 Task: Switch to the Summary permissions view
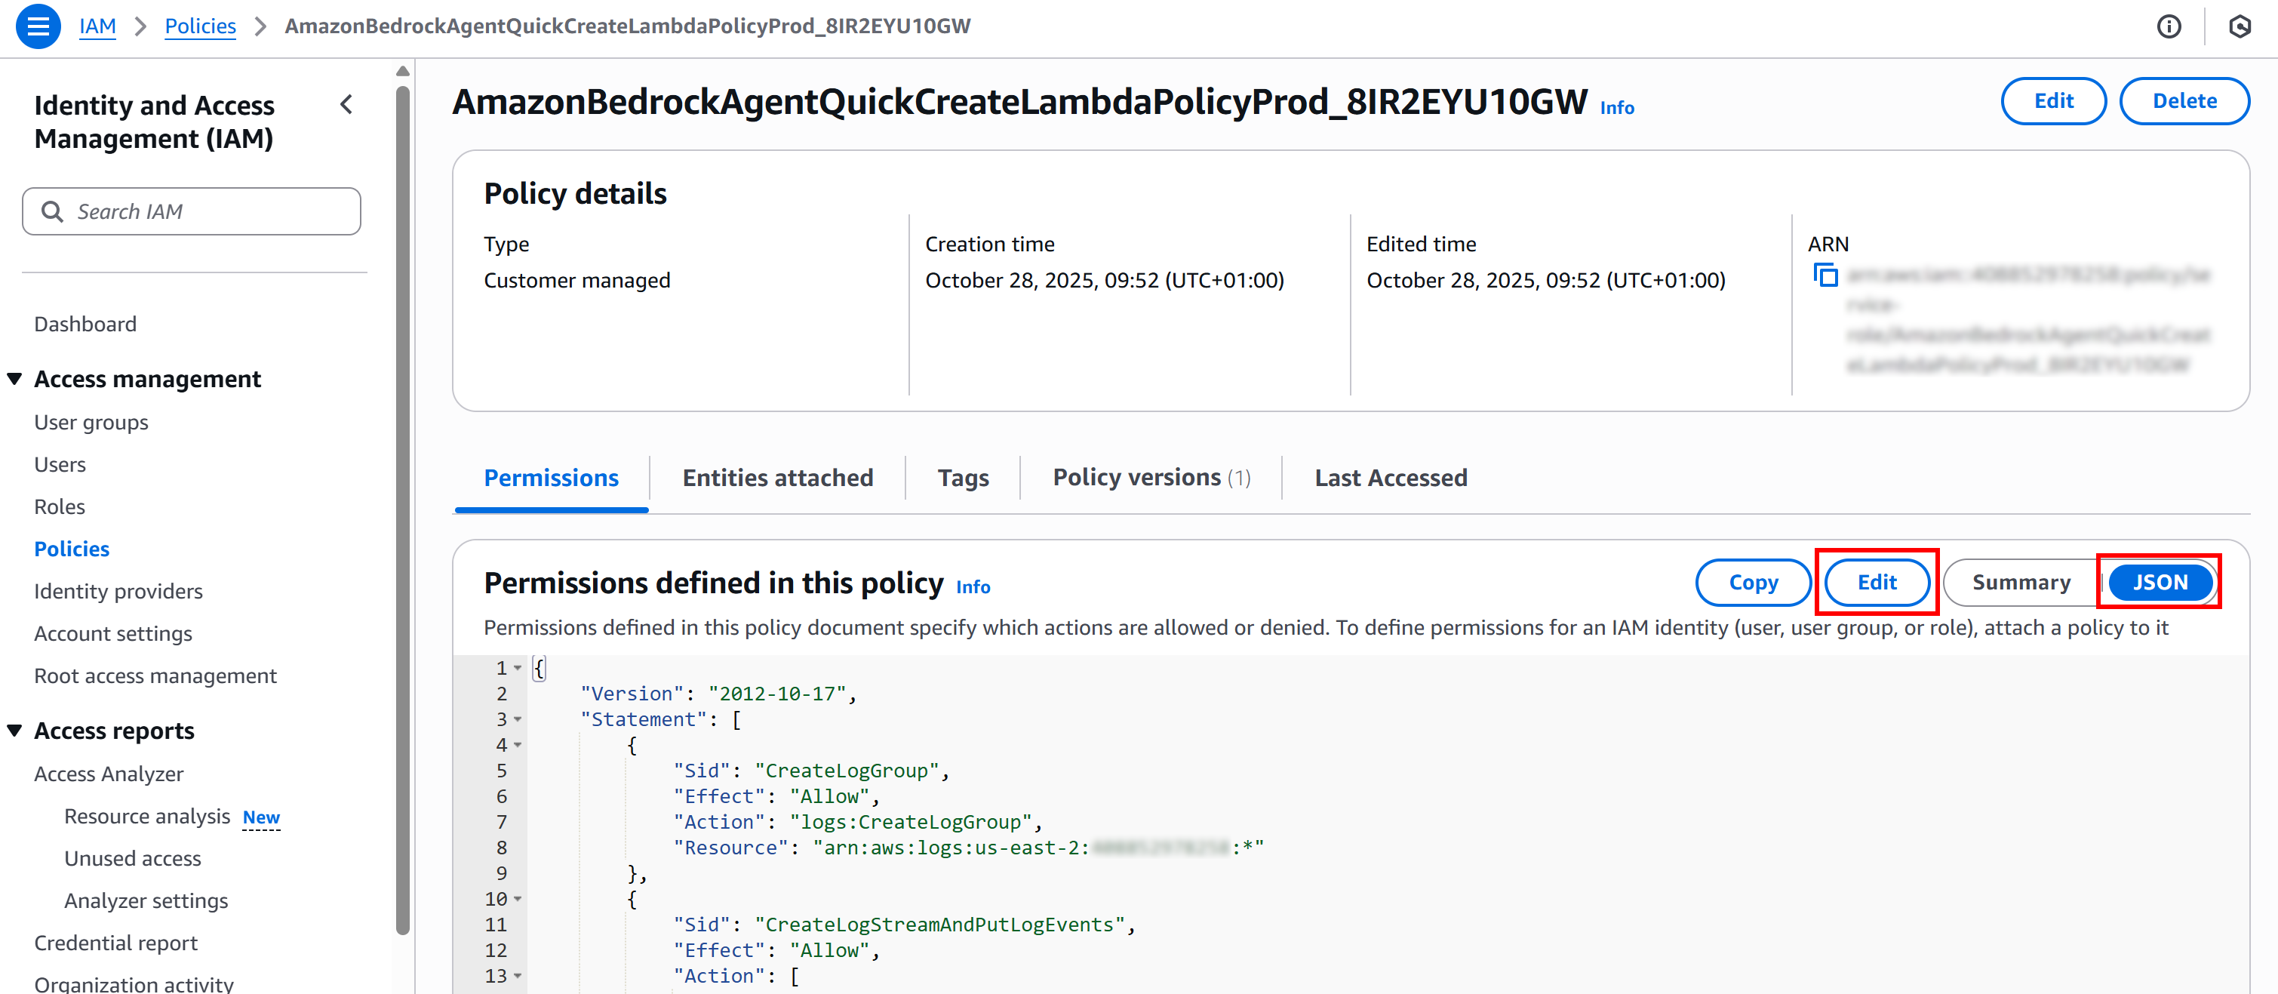point(2021,582)
